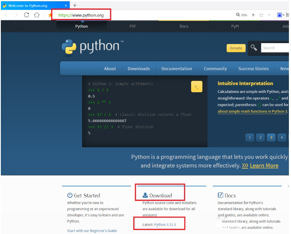The width and height of the screenshot is (291, 234).
Task: Expand the Downloads navigation menu
Action: (138, 68)
